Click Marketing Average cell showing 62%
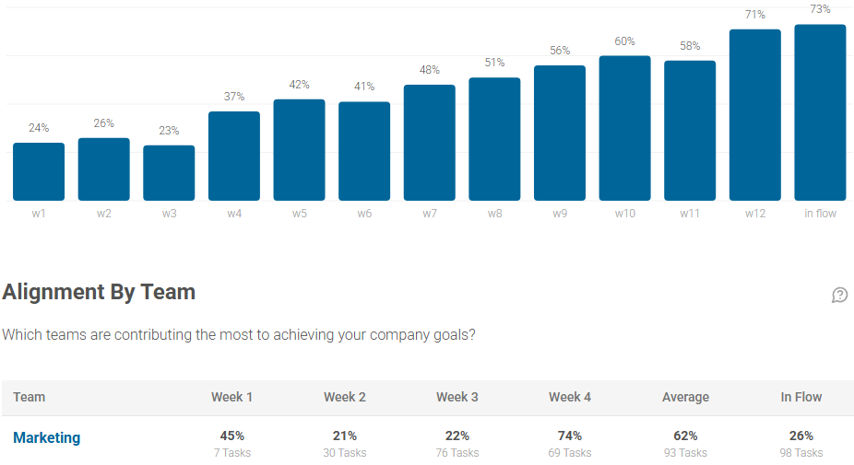 click(685, 436)
